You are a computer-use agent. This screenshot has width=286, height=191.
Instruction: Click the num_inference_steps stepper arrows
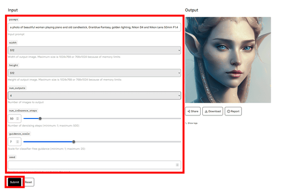pyautogui.click(x=17, y=118)
